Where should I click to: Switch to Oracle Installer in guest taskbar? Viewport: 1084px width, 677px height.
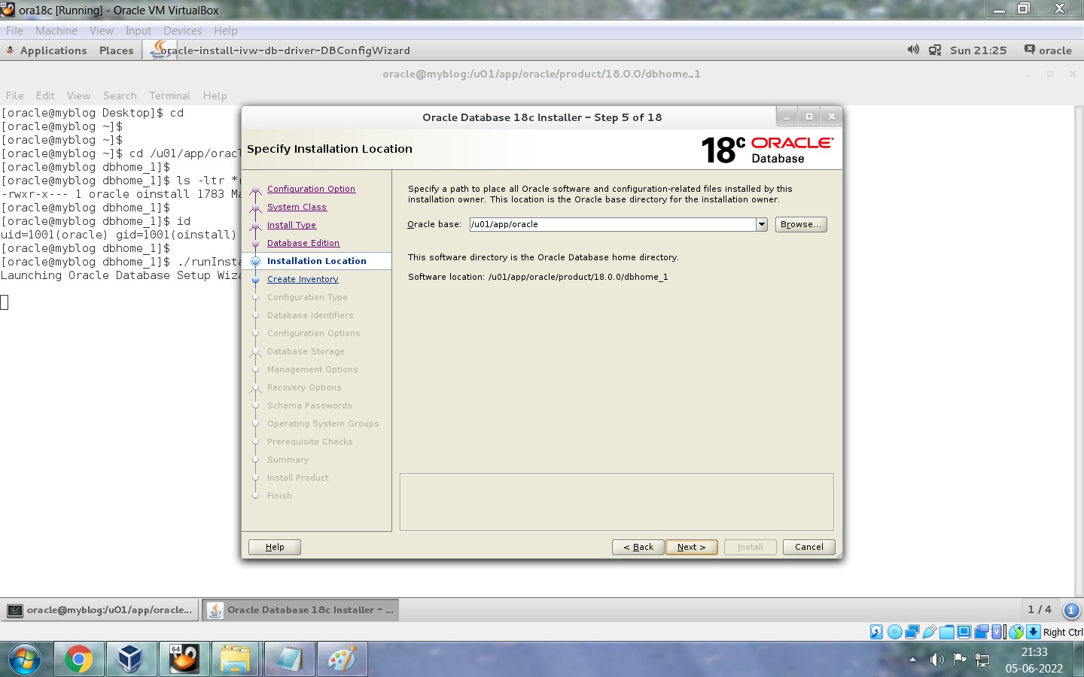click(x=300, y=610)
